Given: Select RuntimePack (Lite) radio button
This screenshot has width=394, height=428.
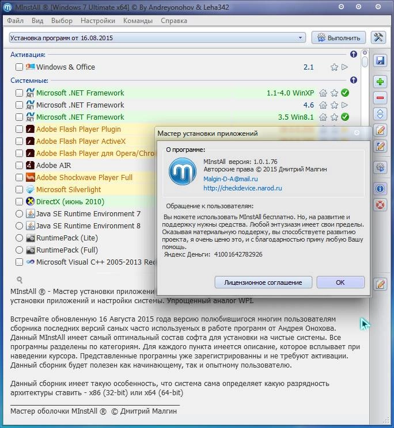Looking at the screenshot, I should (x=19, y=238).
